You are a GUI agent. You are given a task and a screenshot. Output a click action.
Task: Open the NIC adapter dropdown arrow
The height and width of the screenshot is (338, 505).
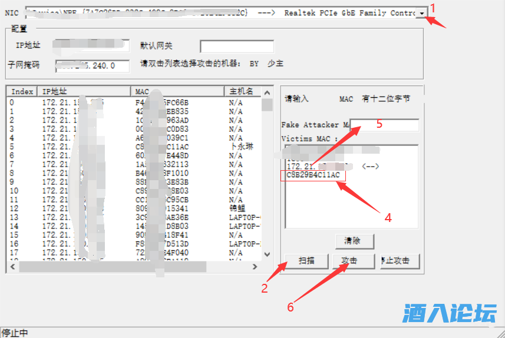tap(421, 13)
